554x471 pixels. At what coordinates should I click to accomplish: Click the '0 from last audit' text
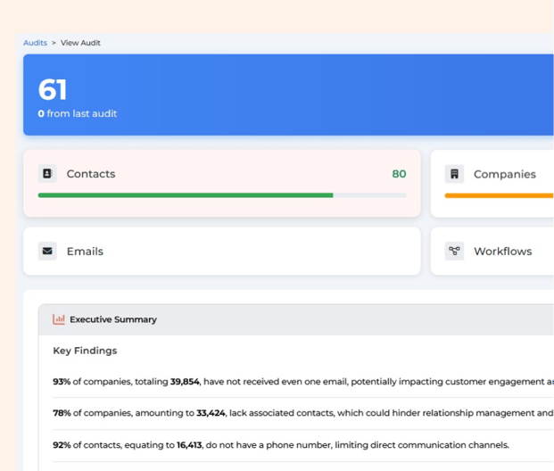[78, 114]
